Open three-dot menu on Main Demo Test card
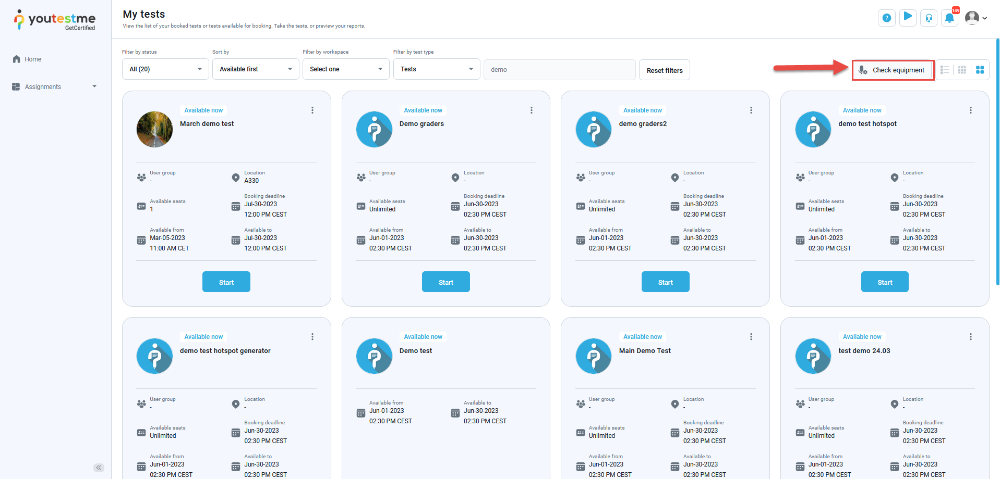 [751, 337]
